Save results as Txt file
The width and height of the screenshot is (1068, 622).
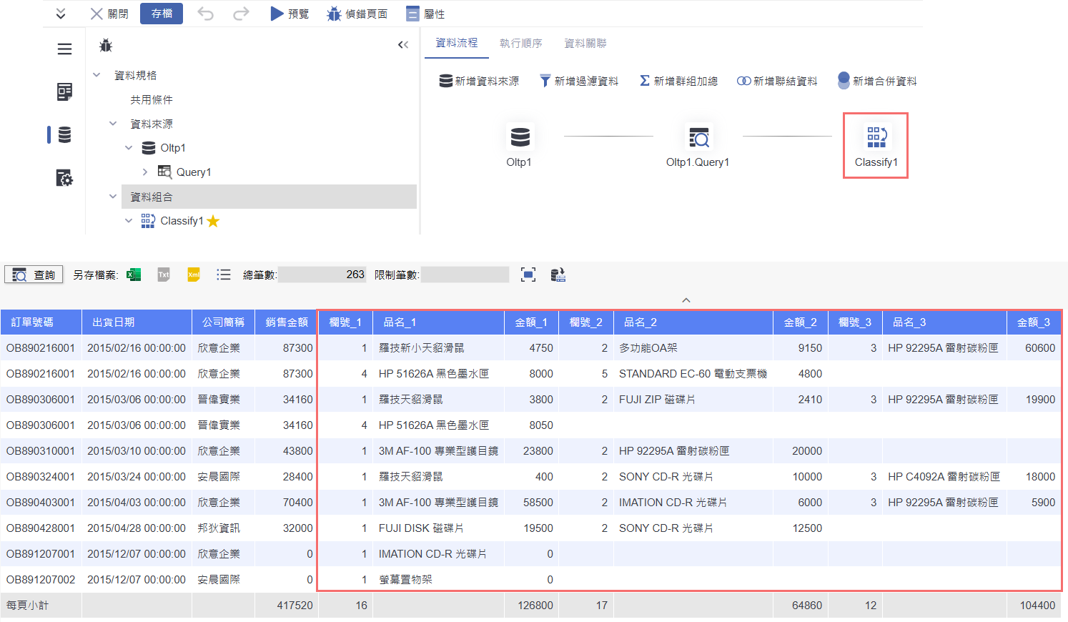(164, 275)
